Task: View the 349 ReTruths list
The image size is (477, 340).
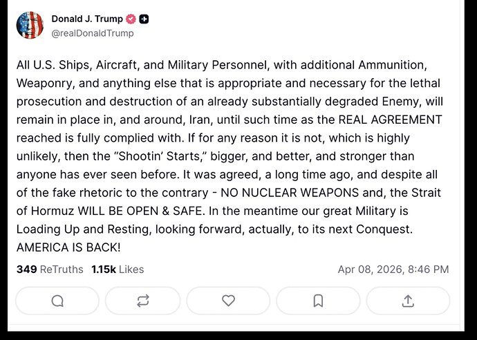Action: click(x=49, y=270)
